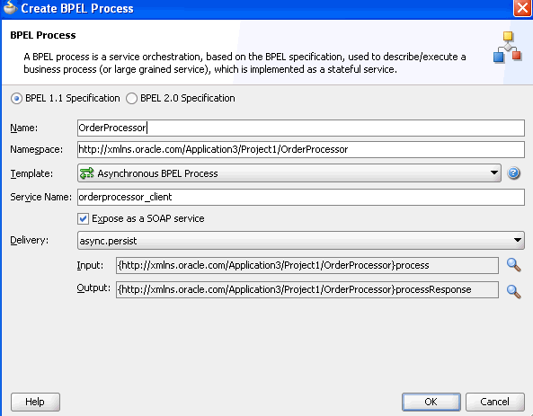Image resolution: width=533 pixels, height=416 pixels.
Task: Select BPEL 2.0 Specification radio button
Action: tap(131, 99)
